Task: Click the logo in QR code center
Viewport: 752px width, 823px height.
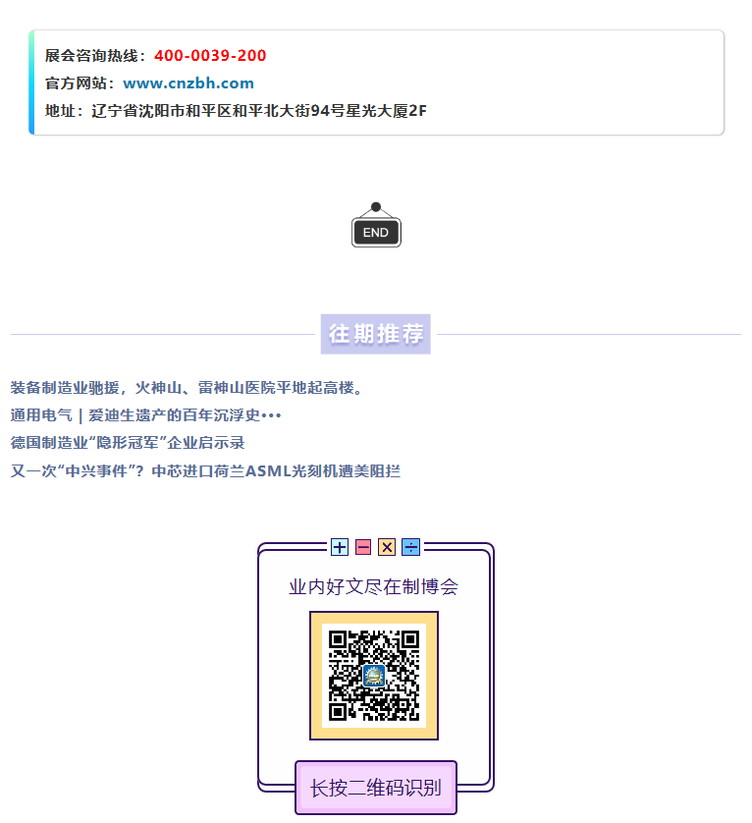Action: click(374, 675)
